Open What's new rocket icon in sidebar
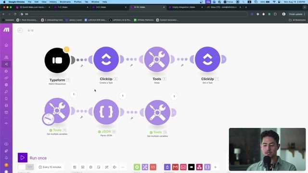The image size is (308, 173). (x=6, y=151)
